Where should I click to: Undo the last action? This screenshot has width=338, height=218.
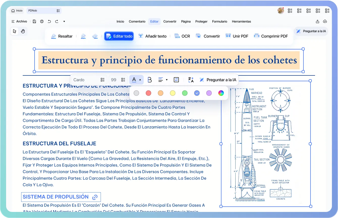[49, 21]
